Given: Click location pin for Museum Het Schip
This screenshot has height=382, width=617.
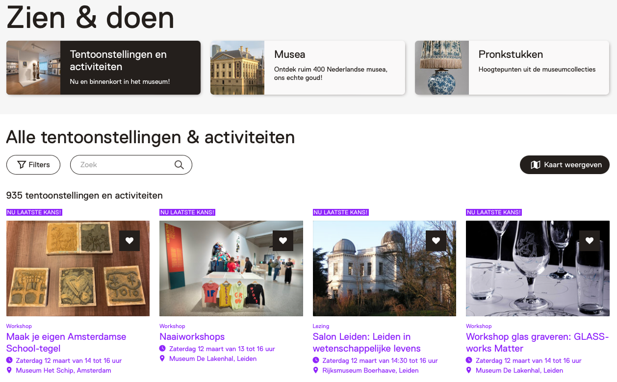Looking at the screenshot, I should (9, 370).
